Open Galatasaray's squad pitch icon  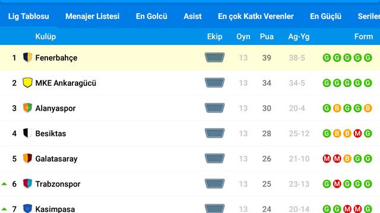click(214, 159)
